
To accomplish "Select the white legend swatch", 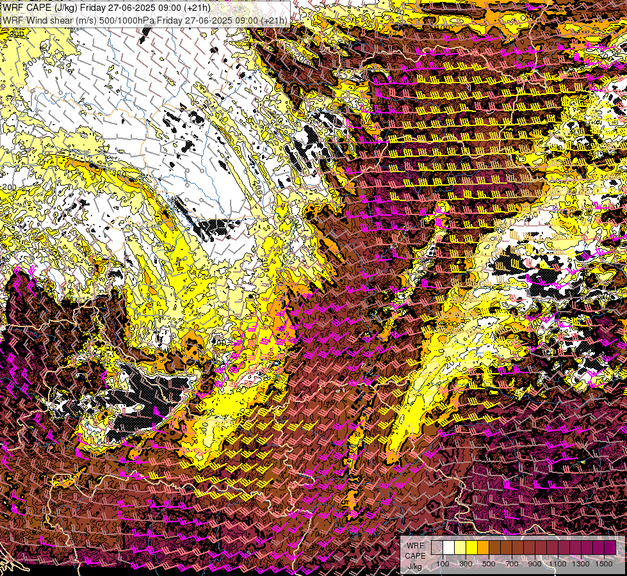I will coord(449,548).
